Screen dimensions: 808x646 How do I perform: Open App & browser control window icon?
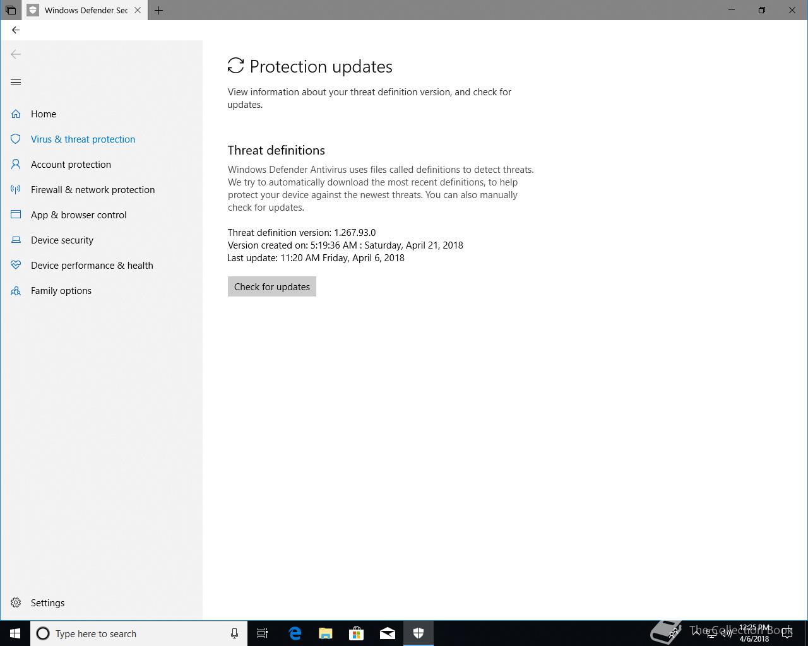[x=16, y=215]
